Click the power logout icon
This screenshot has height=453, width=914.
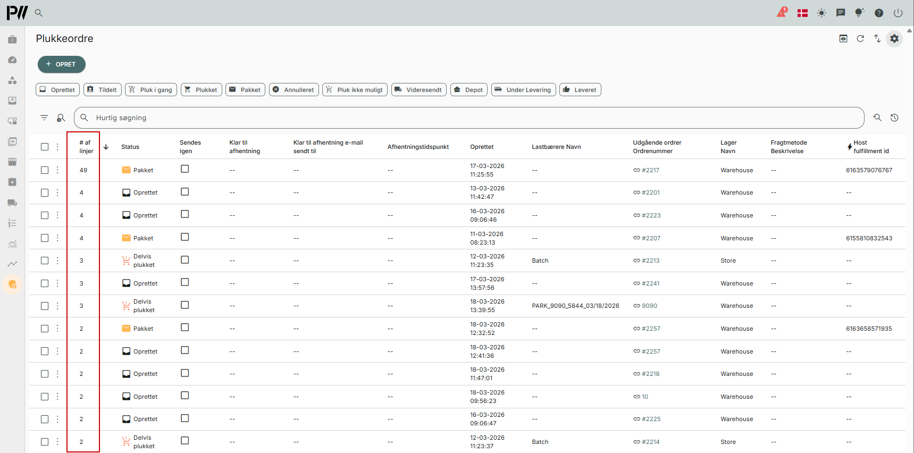pos(898,13)
